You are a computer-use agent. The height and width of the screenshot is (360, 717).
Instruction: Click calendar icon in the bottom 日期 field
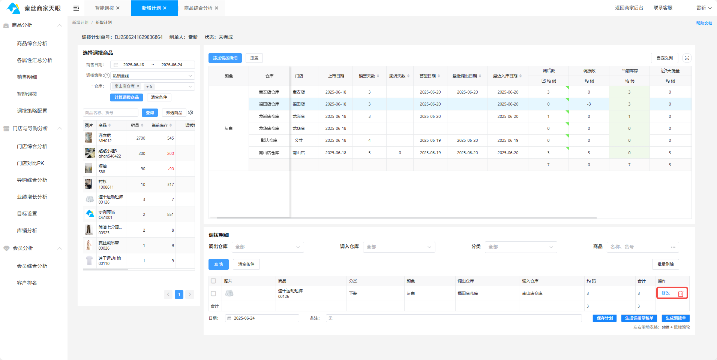click(229, 318)
